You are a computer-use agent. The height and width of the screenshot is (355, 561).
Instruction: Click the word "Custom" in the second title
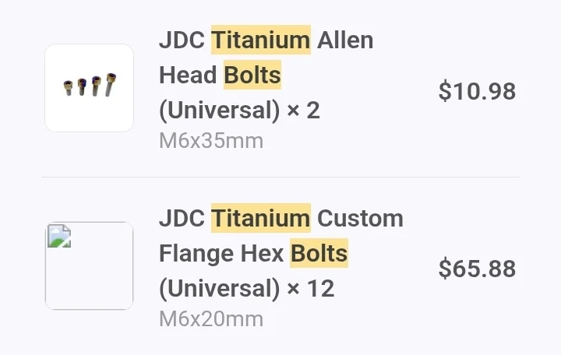360,218
